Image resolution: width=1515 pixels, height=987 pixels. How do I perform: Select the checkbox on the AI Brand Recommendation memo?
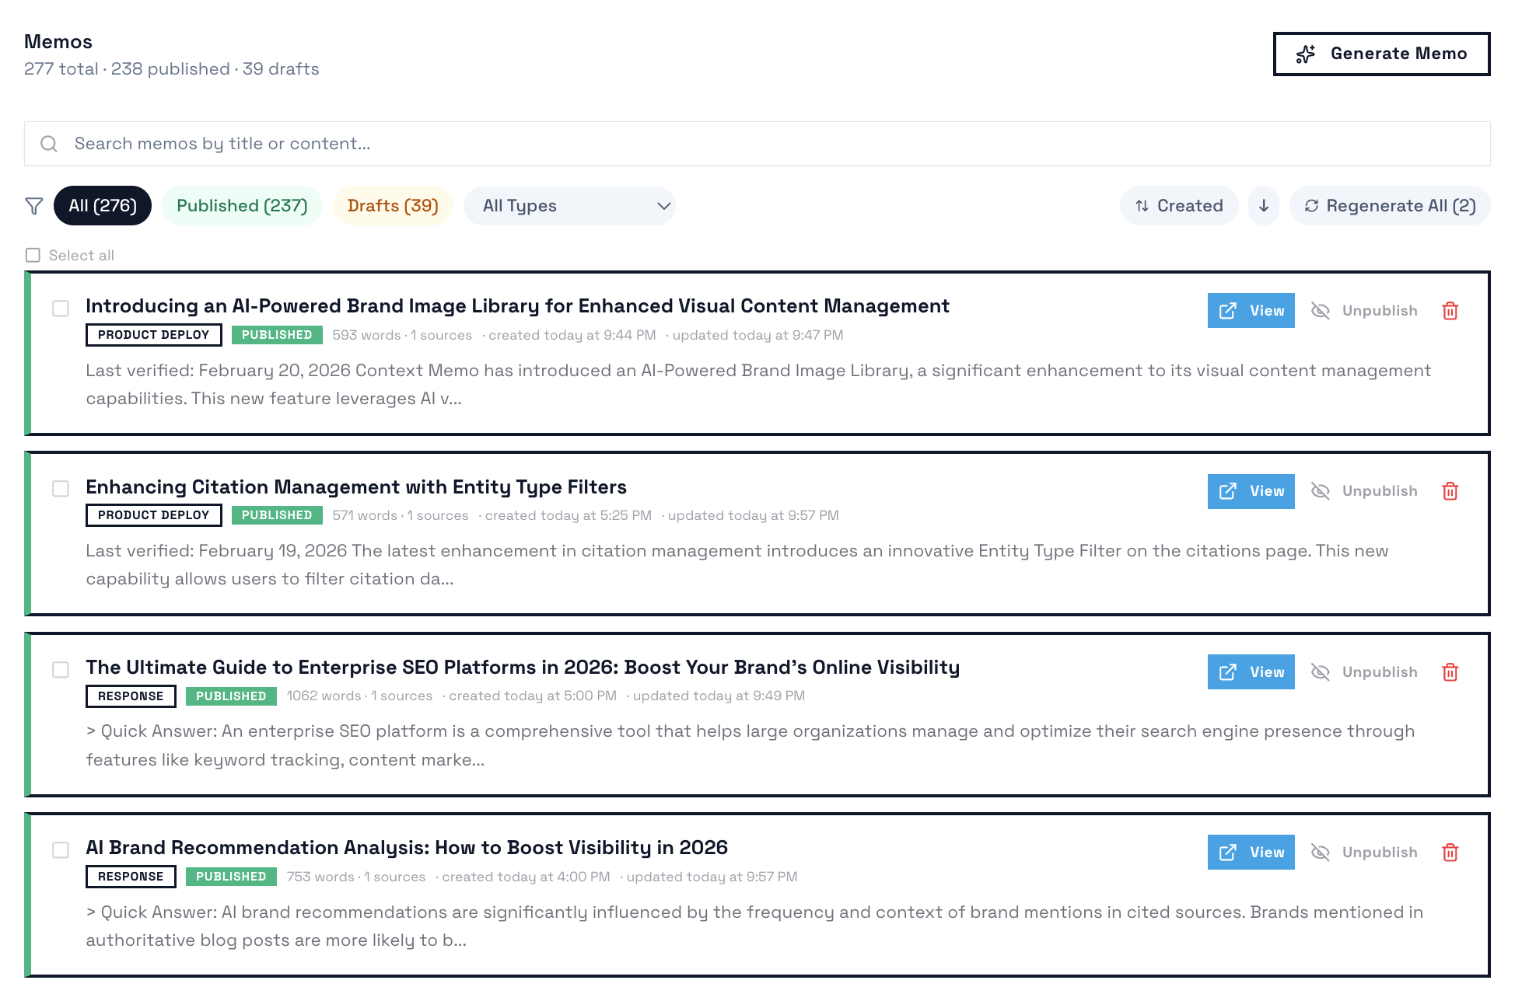60,850
